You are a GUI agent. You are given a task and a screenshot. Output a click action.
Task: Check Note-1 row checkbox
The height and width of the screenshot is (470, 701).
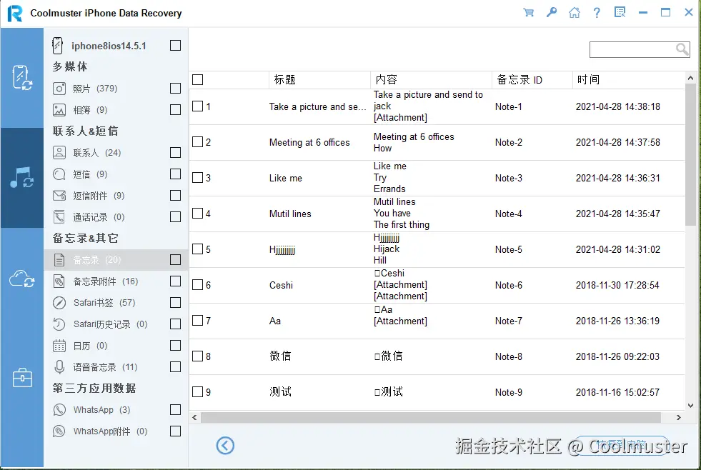pos(198,106)
